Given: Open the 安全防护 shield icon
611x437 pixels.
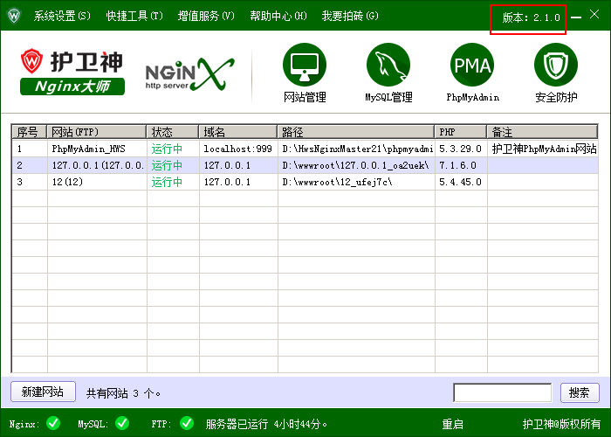Looking at the screenshot, I should 556,66.
